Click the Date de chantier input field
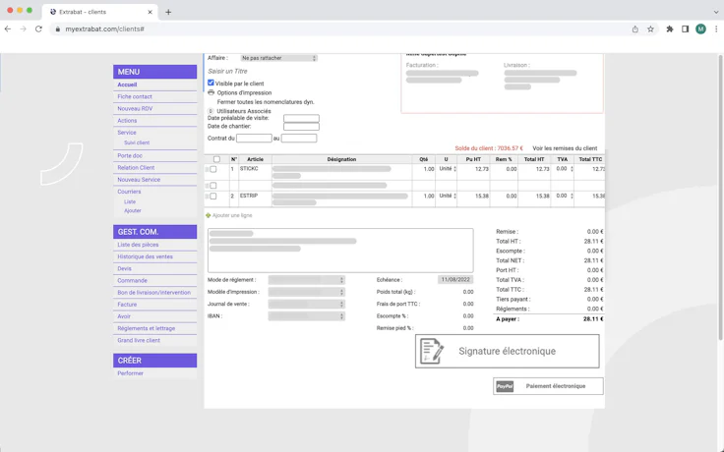724x452 pixels. point(301,127)
